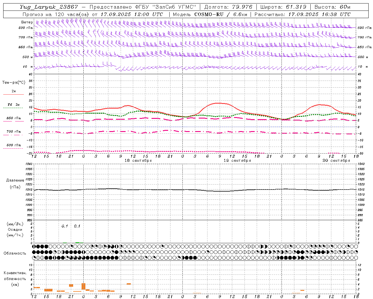Click 'Предоставлено ФГБУ "ЗапСиб УГМС"' provider text
Image resolution: width=373 pixels, height=299 pixels.
143,7
